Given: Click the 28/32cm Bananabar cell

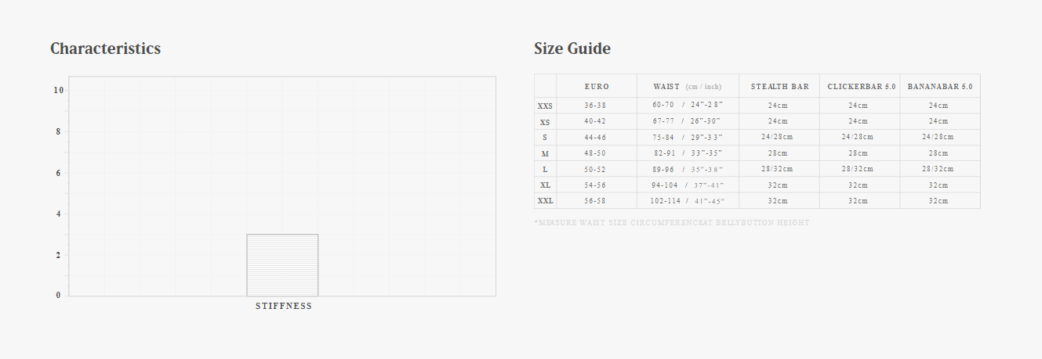Looking at the screenshot, I should (x=938, y=169).
